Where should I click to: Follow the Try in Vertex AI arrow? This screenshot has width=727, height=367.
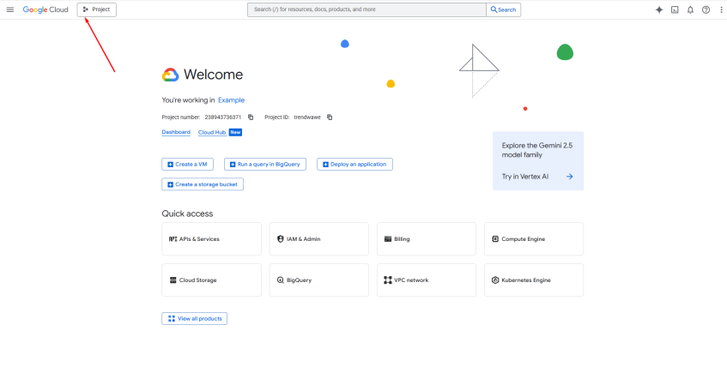pos(569,177)
